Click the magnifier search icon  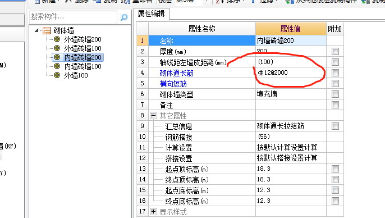pyautogui.click(x=124, y=17)
